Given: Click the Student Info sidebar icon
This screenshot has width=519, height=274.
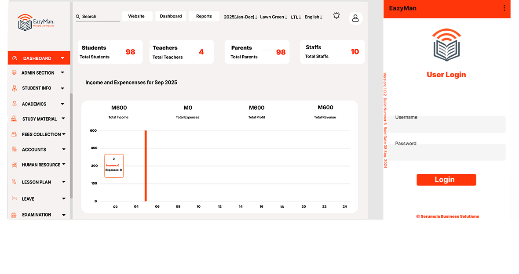Looking at the screenshot, I should click(x=14, y=88).
